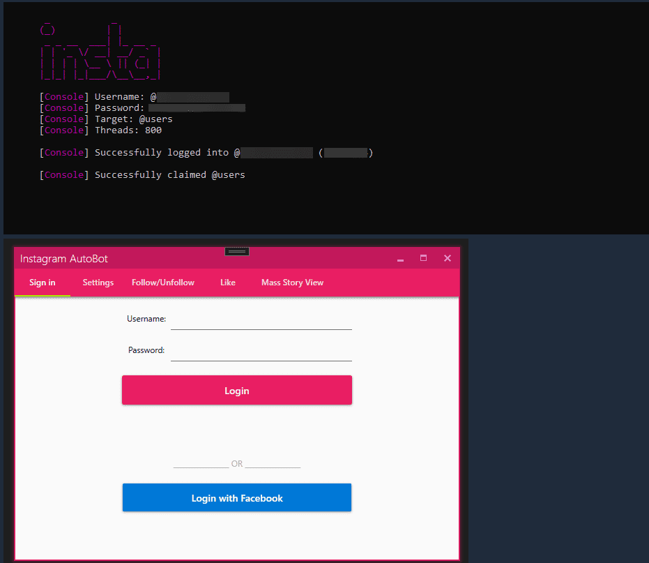Click the Instagram AutoBot title text

63,259
